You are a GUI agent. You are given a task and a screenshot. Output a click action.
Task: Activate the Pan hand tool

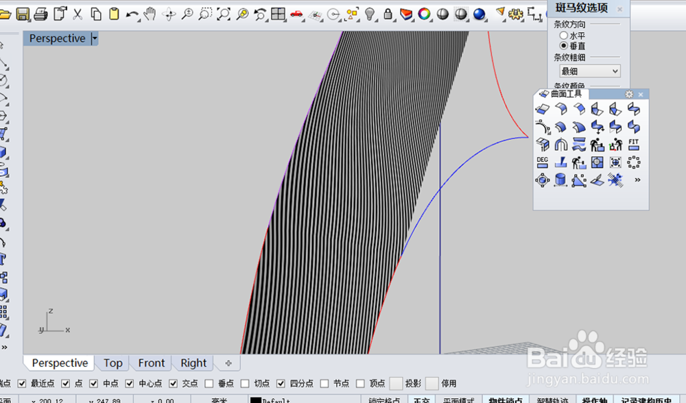[150, 14]
